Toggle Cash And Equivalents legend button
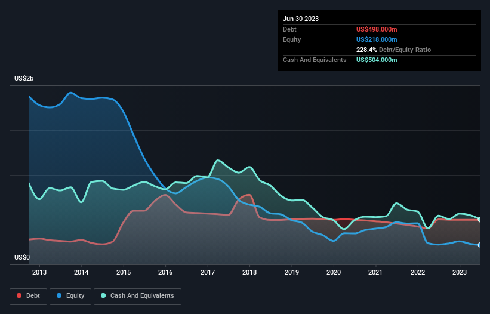 tap(137, 296)
